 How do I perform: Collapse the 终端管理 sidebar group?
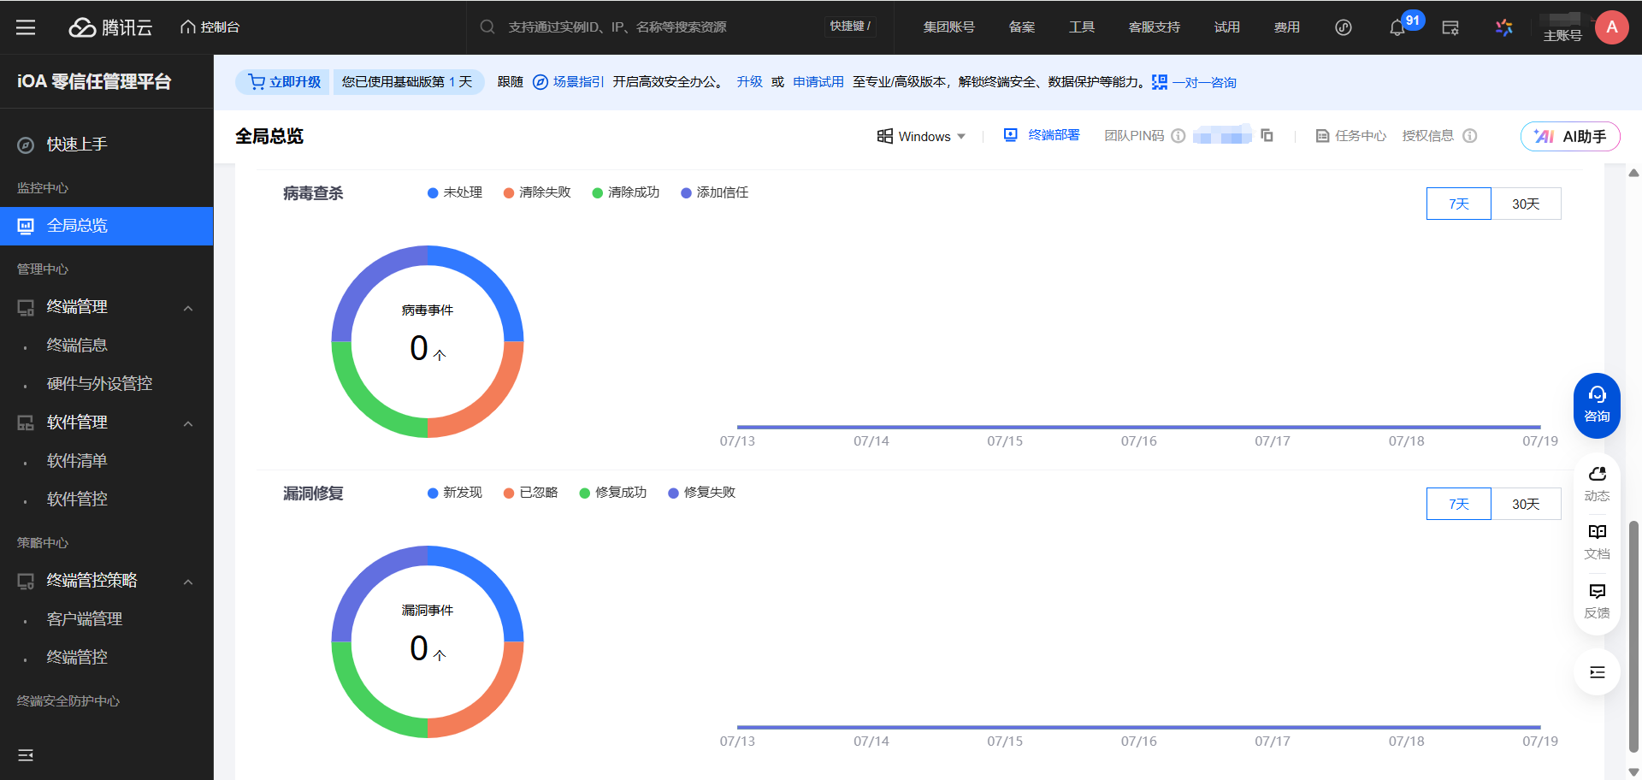click(x=188, y=308)
